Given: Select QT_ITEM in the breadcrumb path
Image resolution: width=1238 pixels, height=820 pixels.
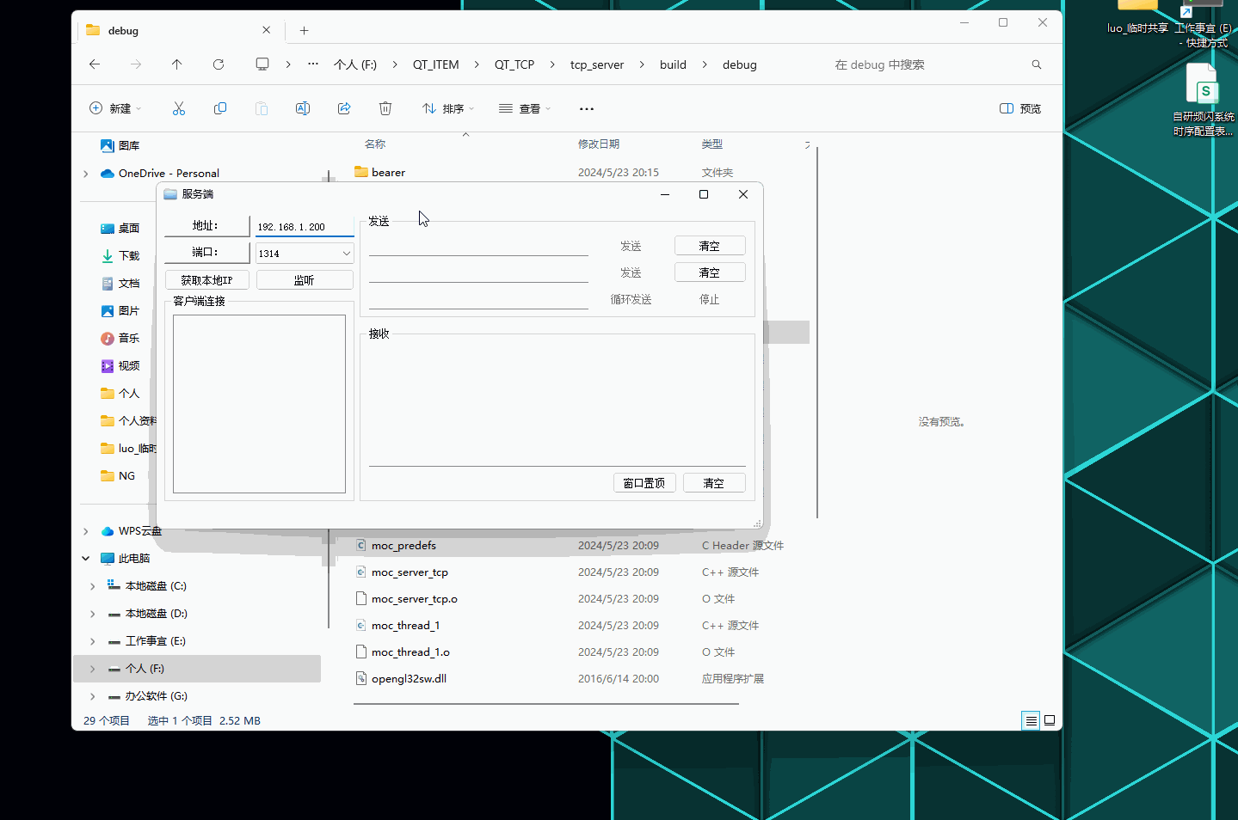Looking at the screenshot, I should [436, 64].
